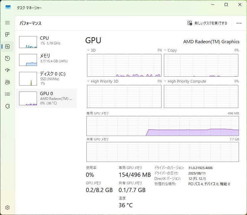The height and width of the screenshot is (215, 247).
Task: Expand the navigation with the hamburger menu
Action: 7,22
